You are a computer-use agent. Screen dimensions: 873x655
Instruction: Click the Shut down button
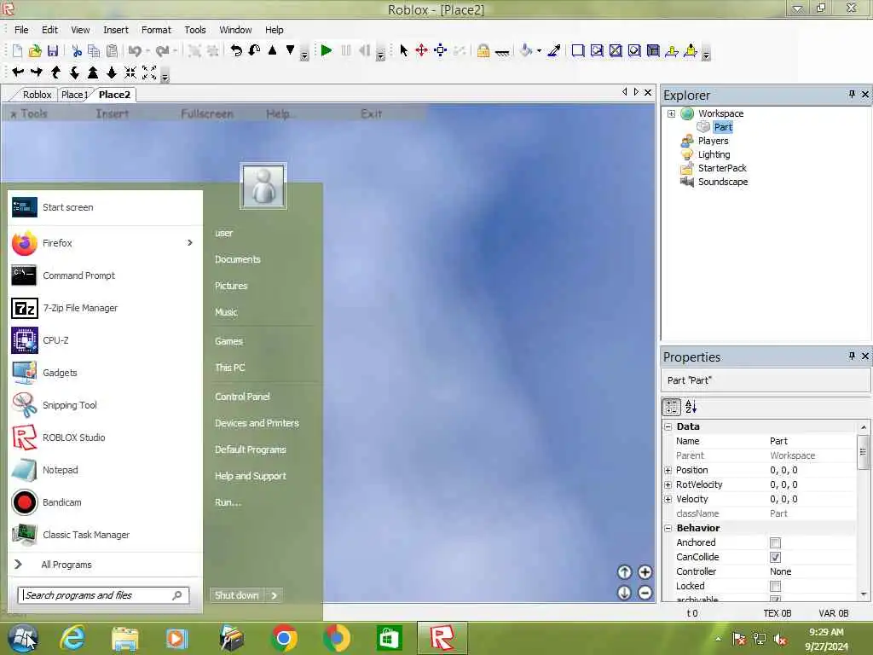tap(237, 595)
